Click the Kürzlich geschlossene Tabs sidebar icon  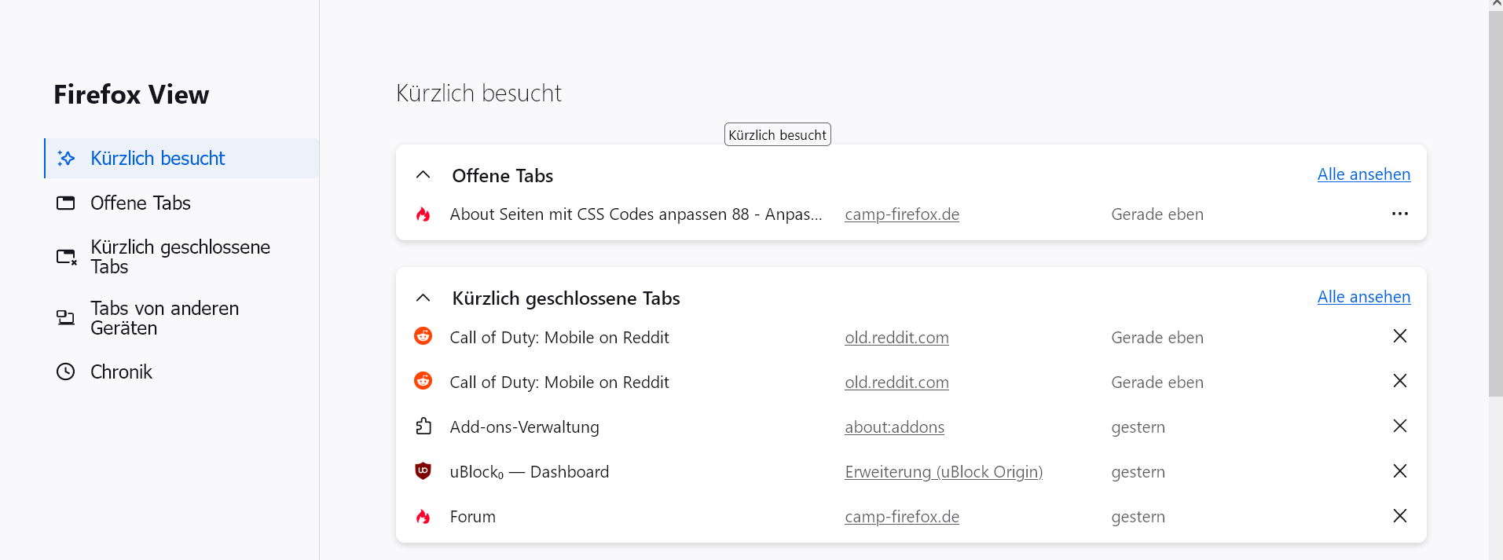click(x=66, y=257)
